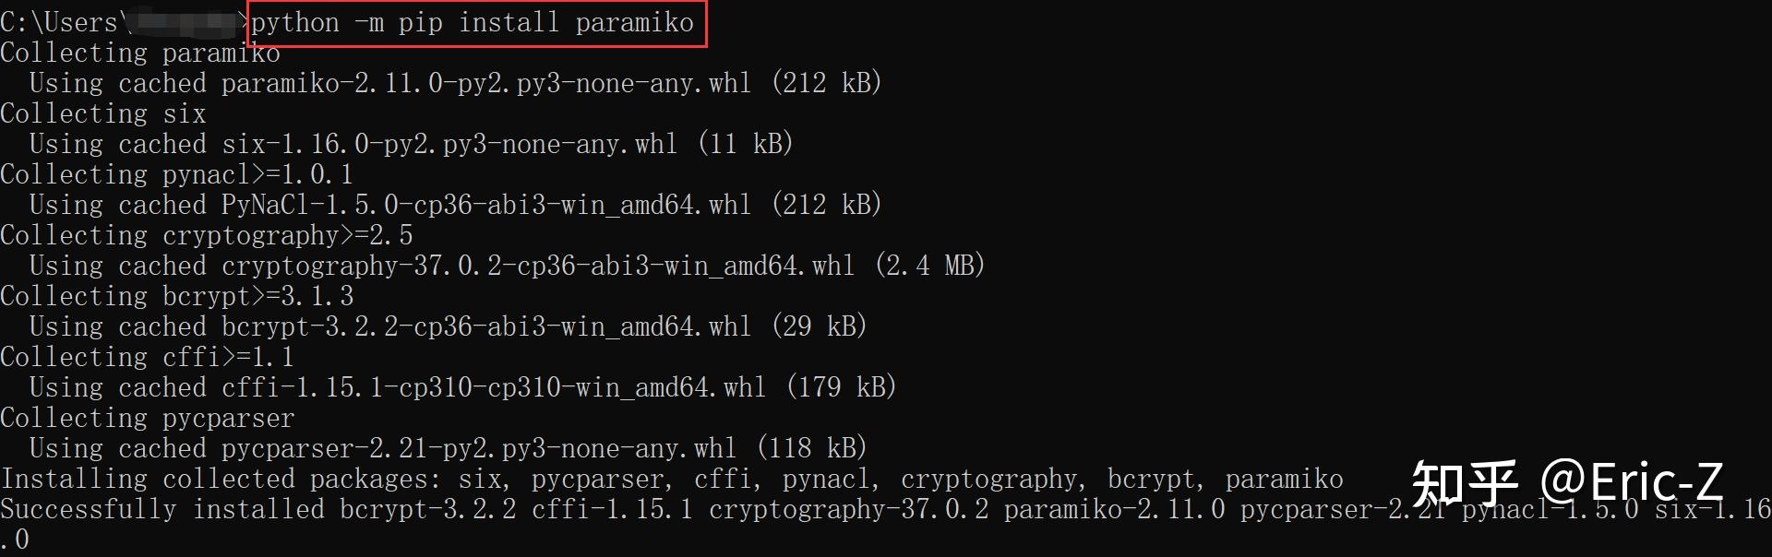The image size is (1772, 557).
Task: Click the C:\Users prompt path
Action: (x=63, y=23)
